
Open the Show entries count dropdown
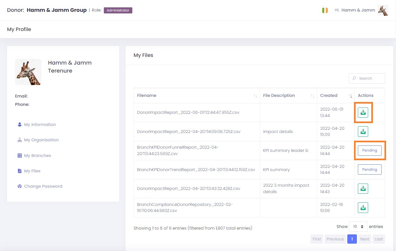click(358, 226)
